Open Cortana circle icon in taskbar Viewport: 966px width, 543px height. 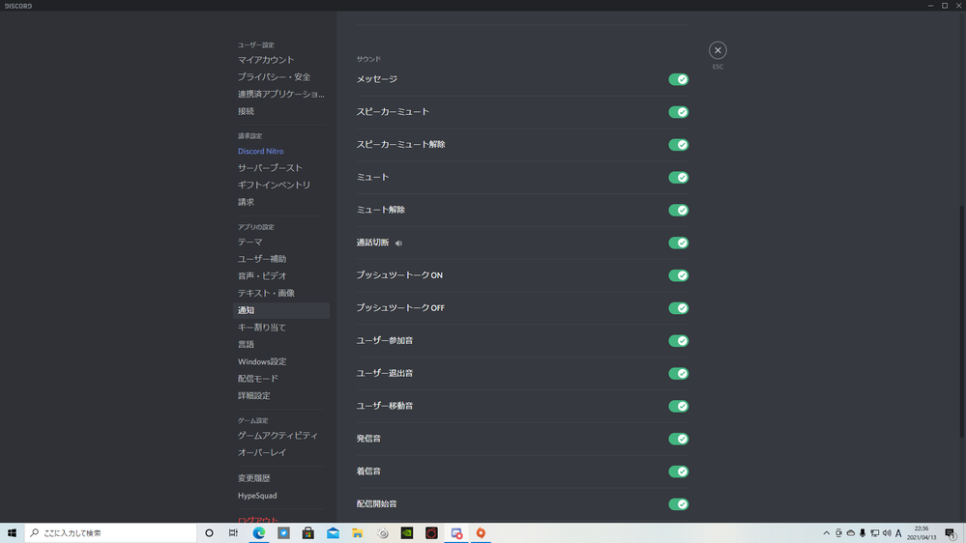click(209, 533)
